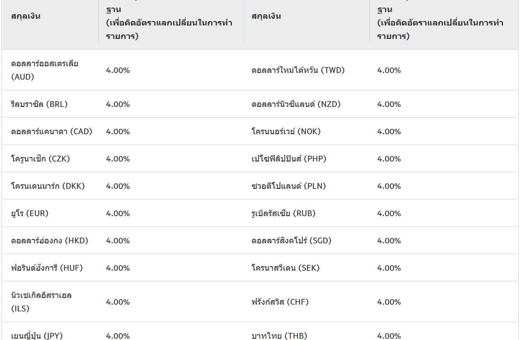The height and width of the screenshot is (340, 521).
Task: Select the เปโซฟิลิปปินส์ (PHP) row label
Action: (289, 158)
